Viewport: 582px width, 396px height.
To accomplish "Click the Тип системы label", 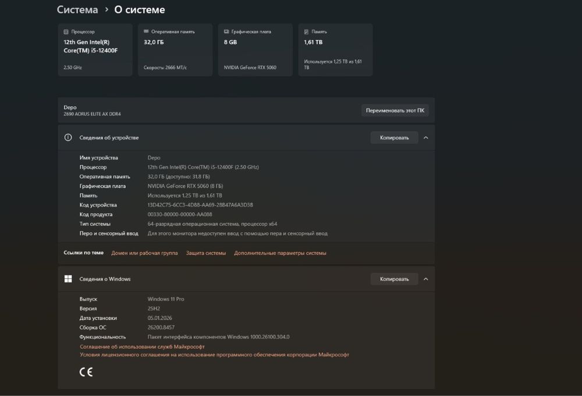I will click(95, 224).
